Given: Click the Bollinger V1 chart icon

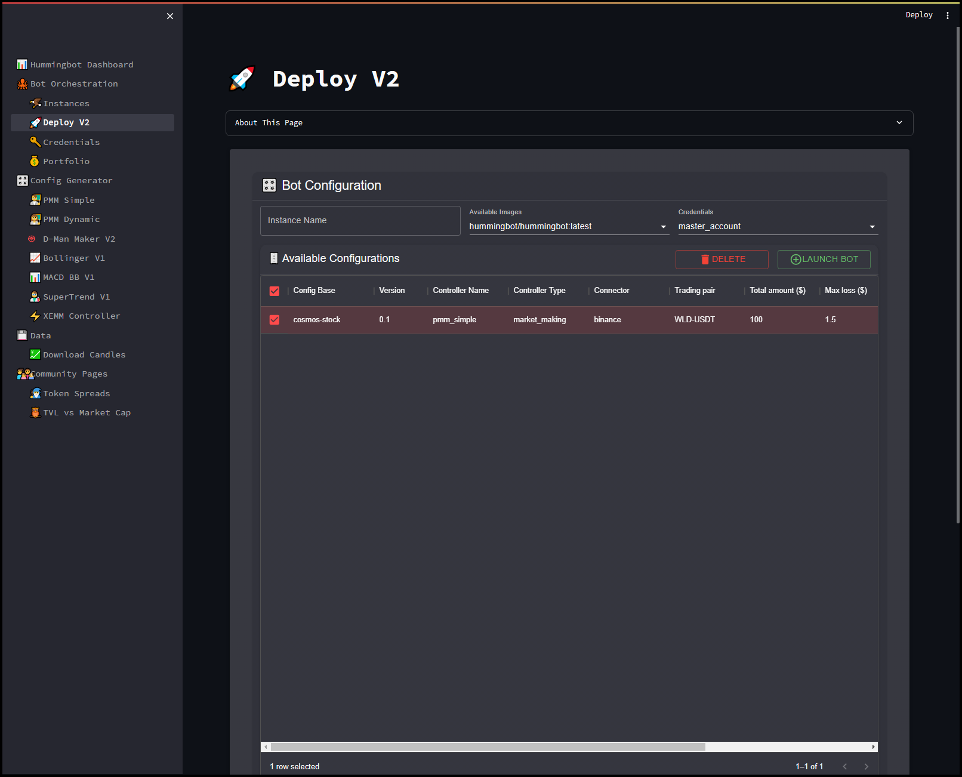Looking at the screenshot, I should click(x=35, y=258).
